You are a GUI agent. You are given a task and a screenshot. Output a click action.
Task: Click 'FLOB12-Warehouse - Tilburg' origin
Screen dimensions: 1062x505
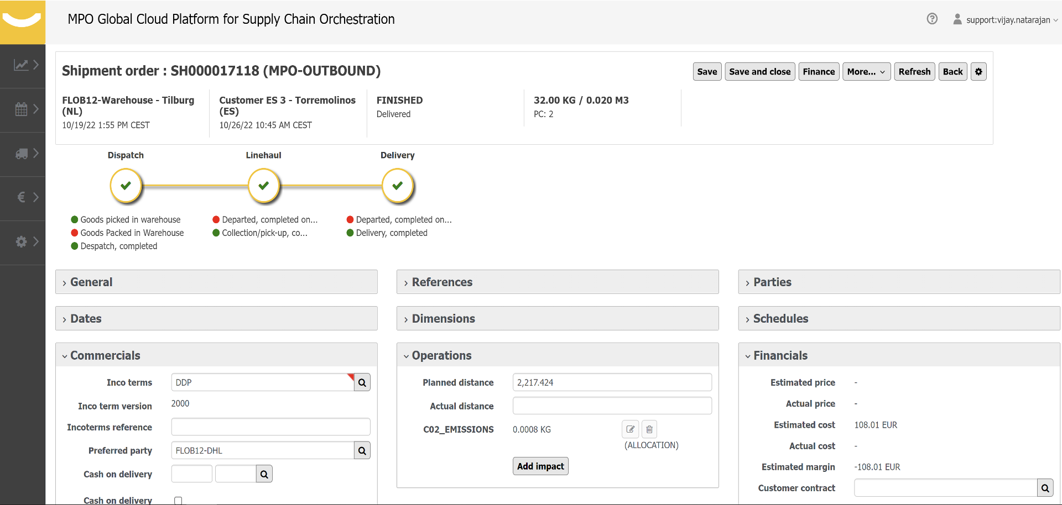point(128,106)
